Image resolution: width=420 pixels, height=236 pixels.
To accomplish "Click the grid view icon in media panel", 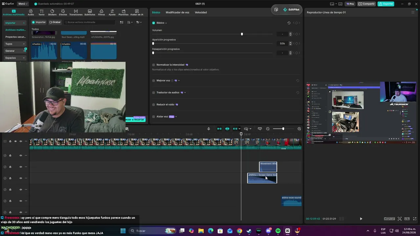I will pos(121,22).
